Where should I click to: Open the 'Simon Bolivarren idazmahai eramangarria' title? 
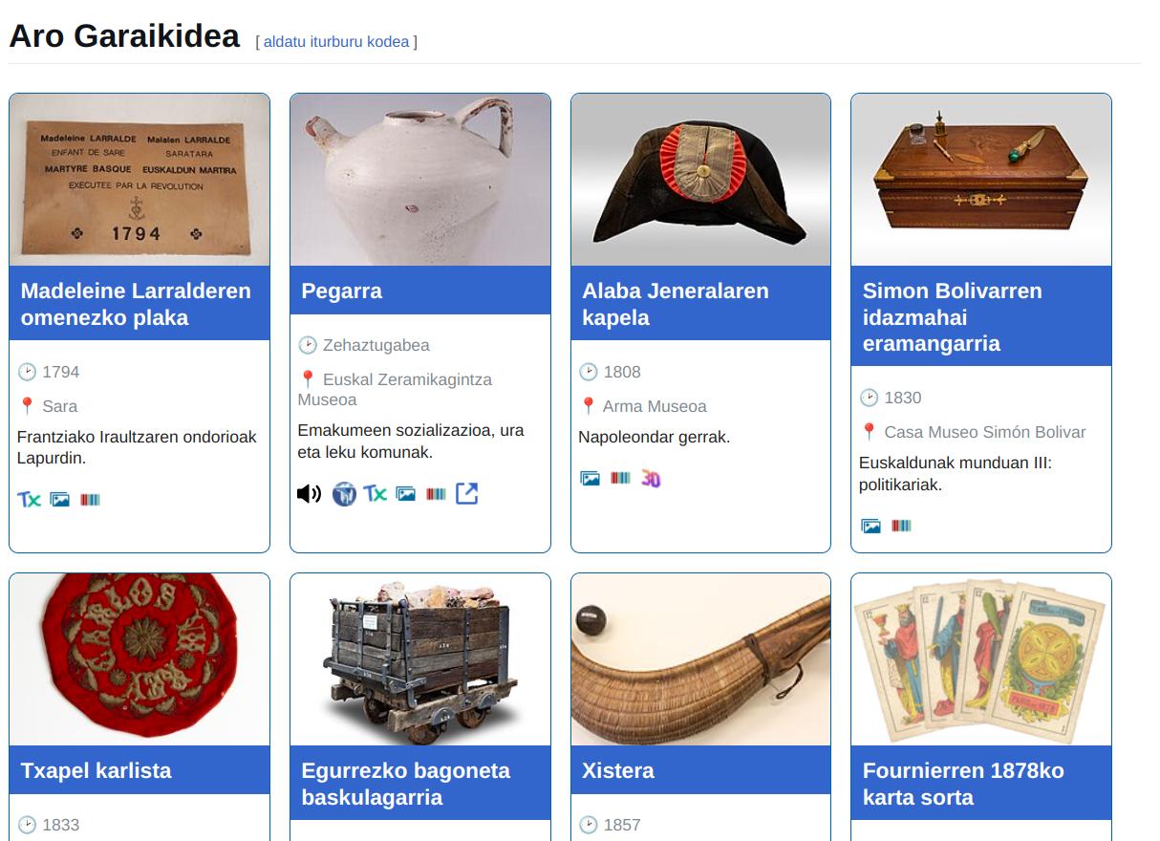[x=952, y=317]
